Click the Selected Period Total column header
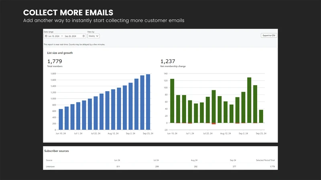 coord(265,160)
